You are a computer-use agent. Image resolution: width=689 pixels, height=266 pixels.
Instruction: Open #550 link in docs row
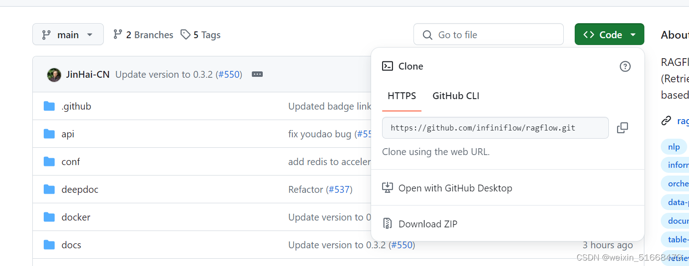tap(401, 245)
